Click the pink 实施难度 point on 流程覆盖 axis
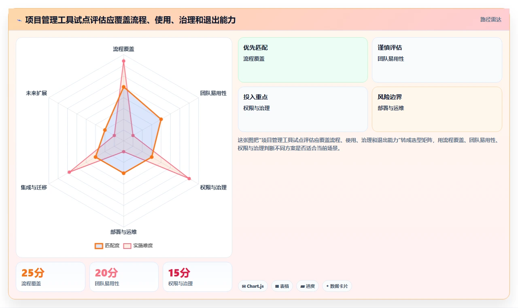 123,61
